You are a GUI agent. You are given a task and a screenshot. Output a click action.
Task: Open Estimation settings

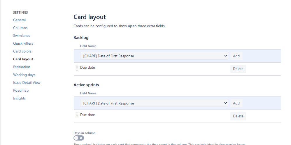pos(22,67)
